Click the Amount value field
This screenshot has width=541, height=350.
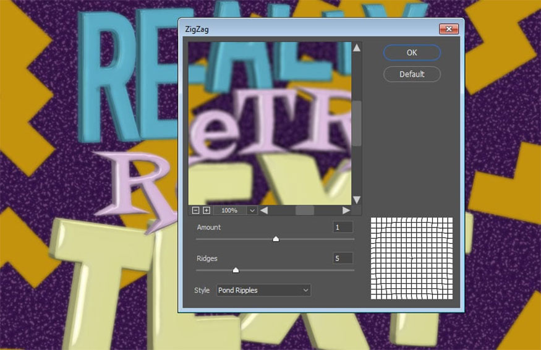click(x=343, y=227)
